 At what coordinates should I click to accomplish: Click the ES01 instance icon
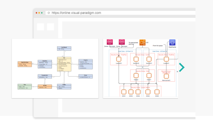[124, 91]
